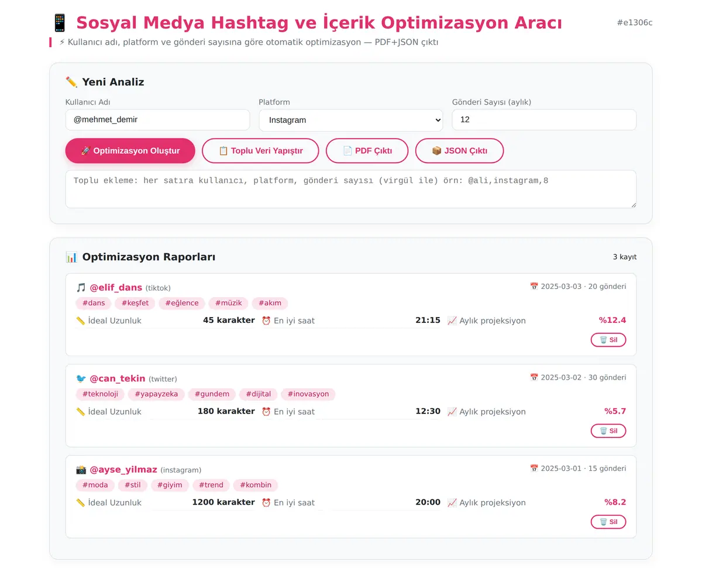Click the chart icon beside %5.7 projection
Viewport: 702px width, 586px height.
[452, 412]
